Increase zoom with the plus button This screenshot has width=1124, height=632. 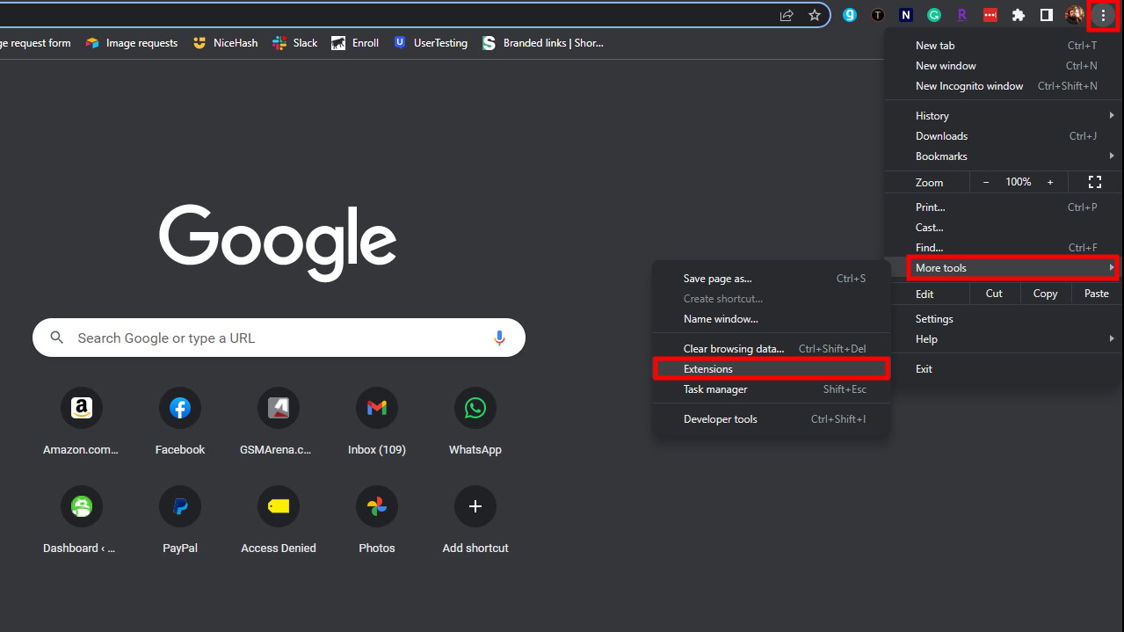click(x=1050, y=182)
